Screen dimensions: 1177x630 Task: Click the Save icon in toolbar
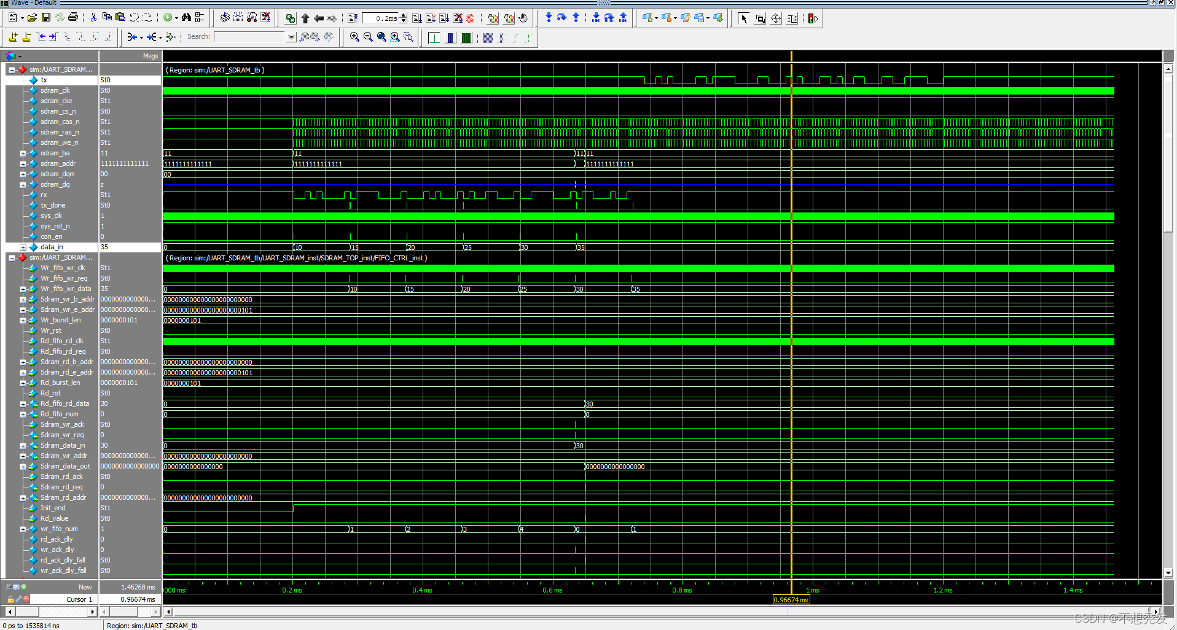46,18
